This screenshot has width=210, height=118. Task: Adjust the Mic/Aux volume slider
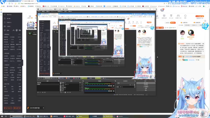tap(97, 91)
